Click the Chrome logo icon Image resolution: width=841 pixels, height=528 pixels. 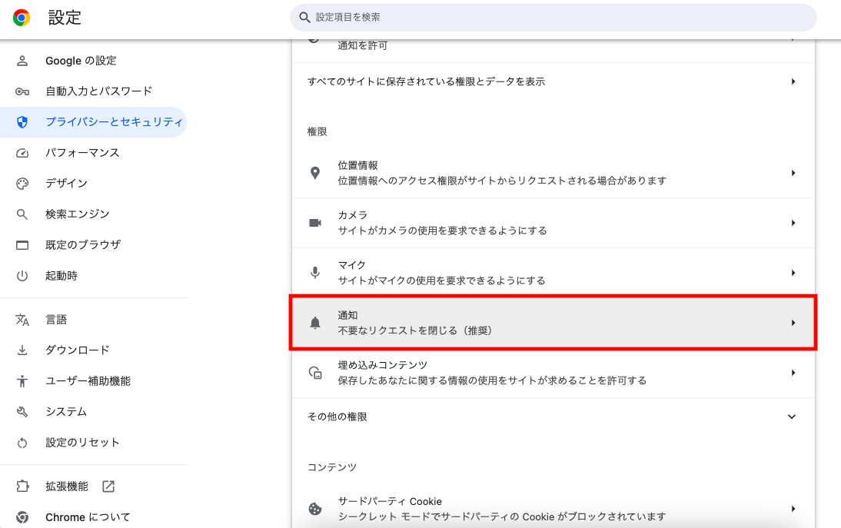[22, 18]
